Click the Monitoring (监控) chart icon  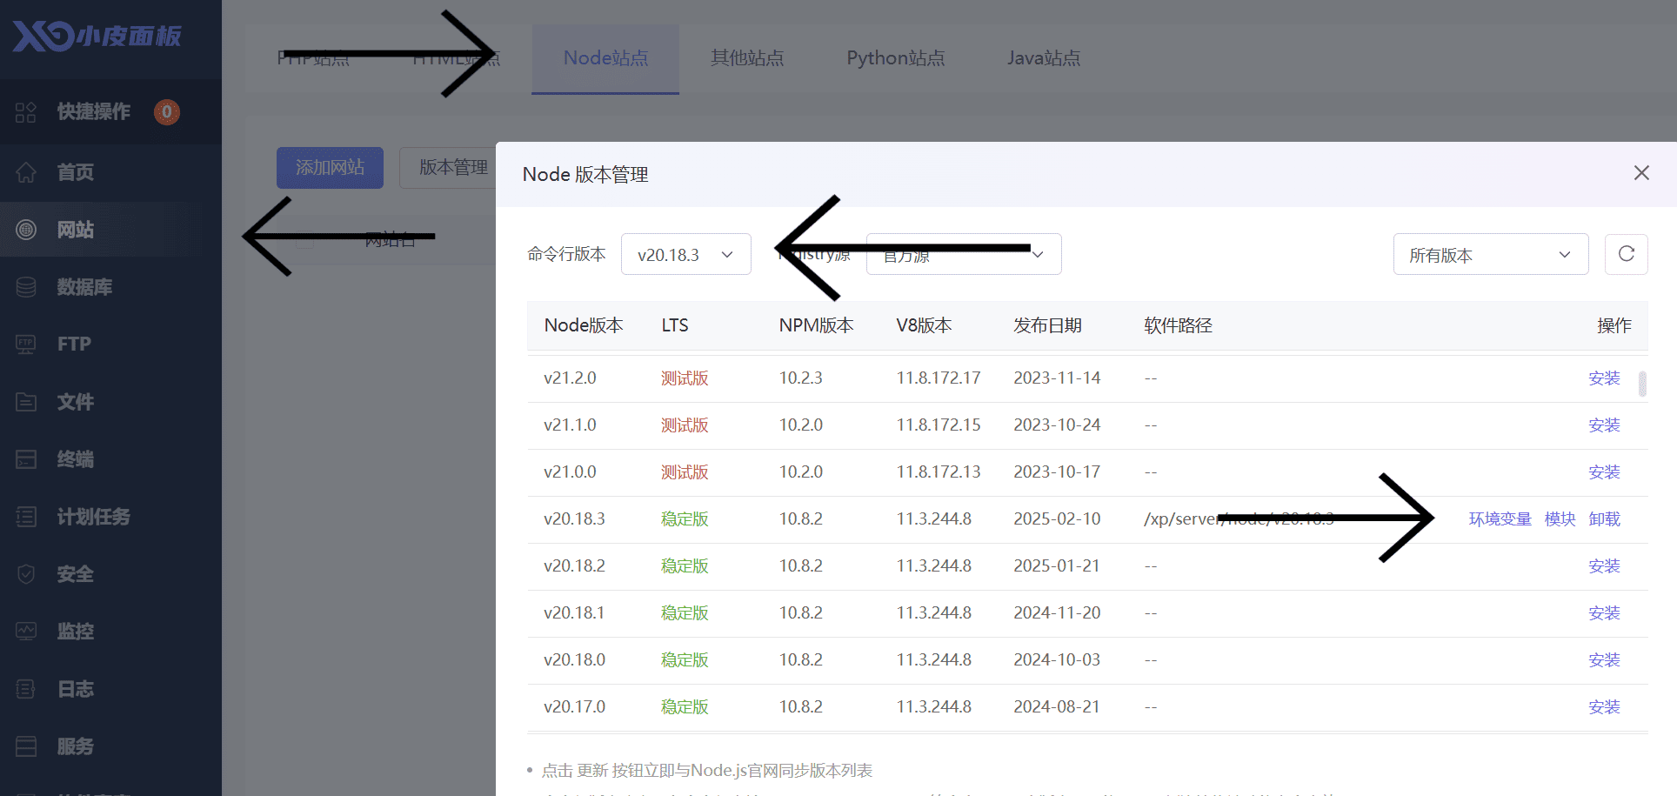coord(26,632)
